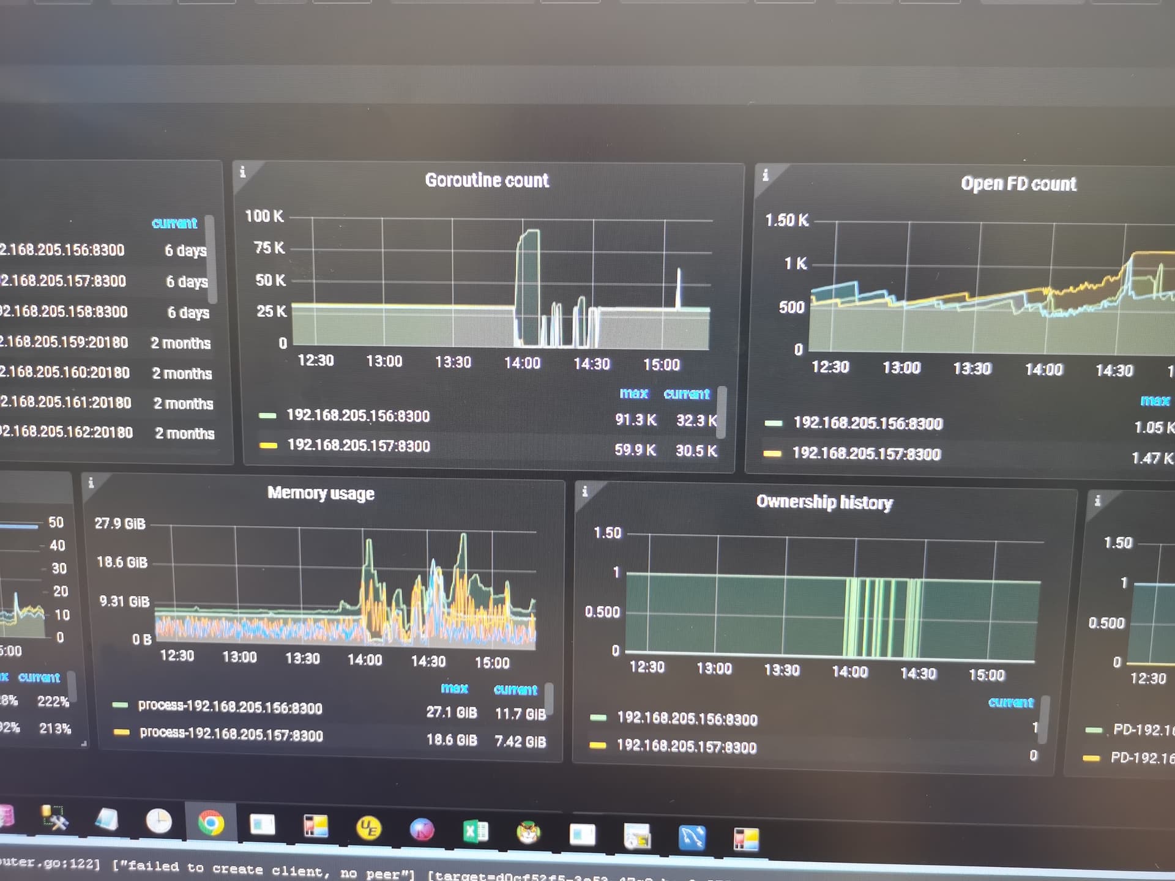This screenshot has width=1175, height=881.
Task: Open Memory usage panel title menu
Action: click(321, 493)
